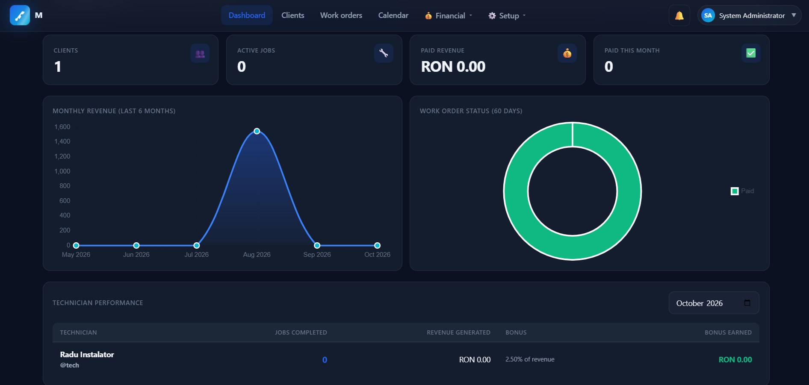
Task: Select the Oct 2026 chart data point
Action: [377, 245]
